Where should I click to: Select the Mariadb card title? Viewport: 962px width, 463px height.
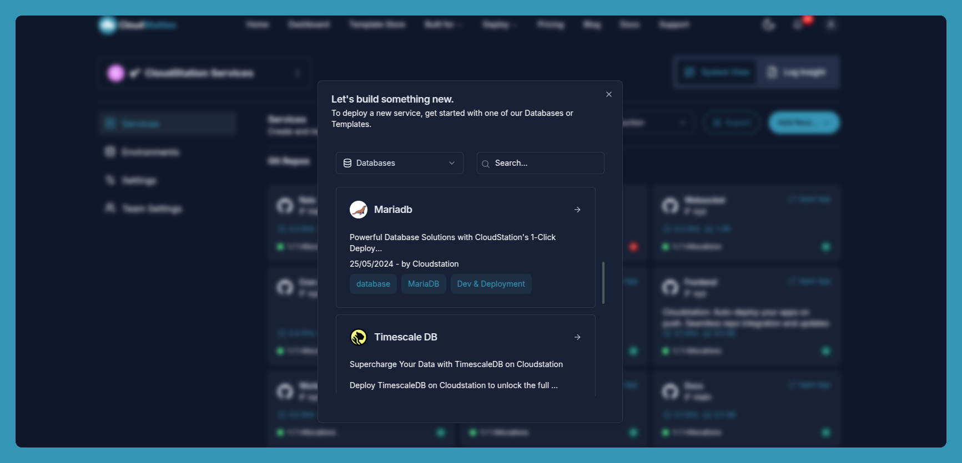[x=393, y=210]
